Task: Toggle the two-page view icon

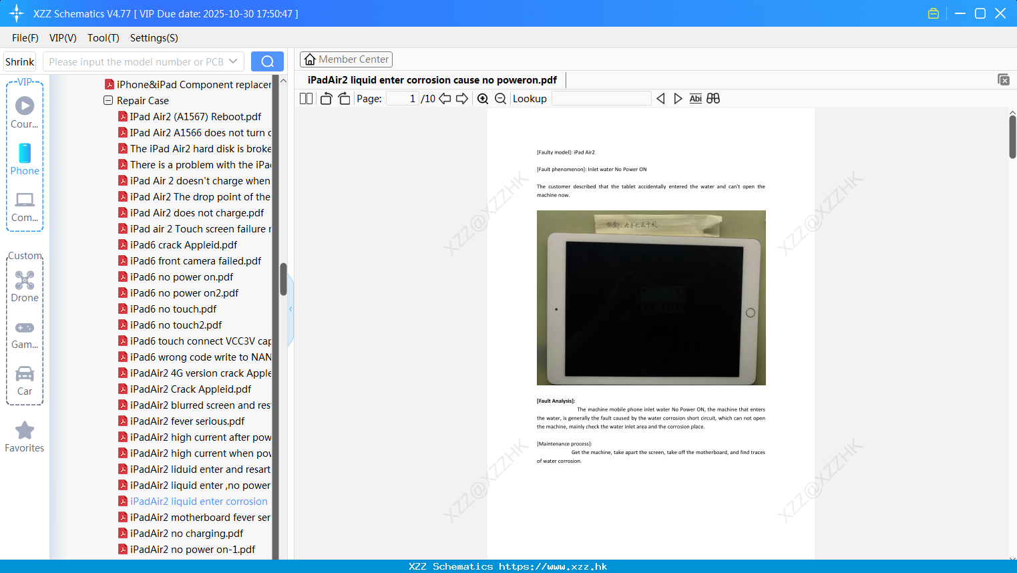Action: click(x=306, y=98)
